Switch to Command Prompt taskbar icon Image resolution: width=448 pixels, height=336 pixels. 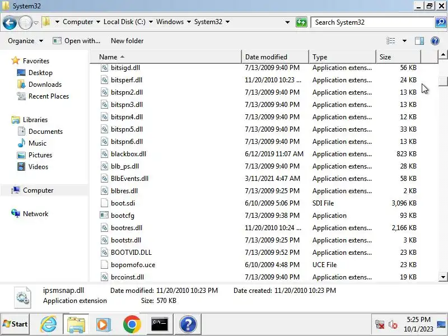tap(160, 324)
